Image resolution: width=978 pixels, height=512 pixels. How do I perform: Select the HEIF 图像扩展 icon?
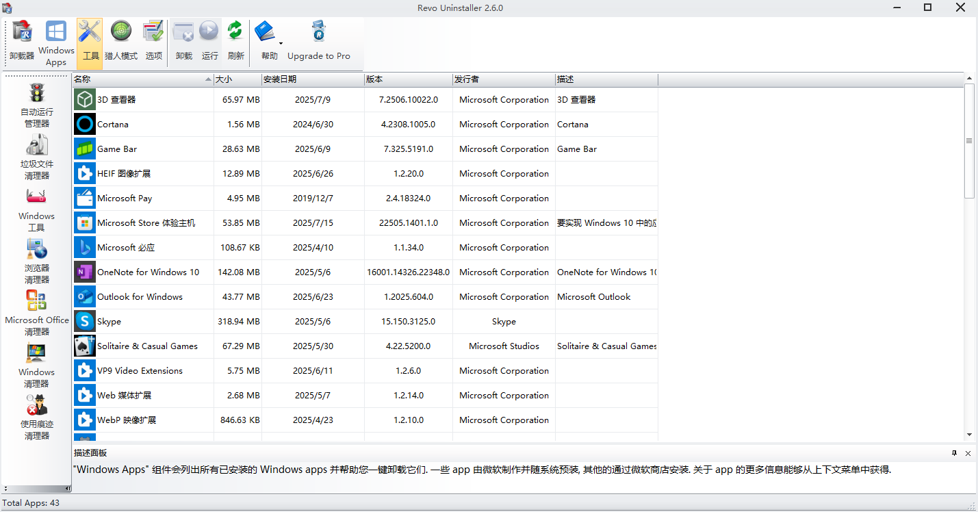click(85, 174)
